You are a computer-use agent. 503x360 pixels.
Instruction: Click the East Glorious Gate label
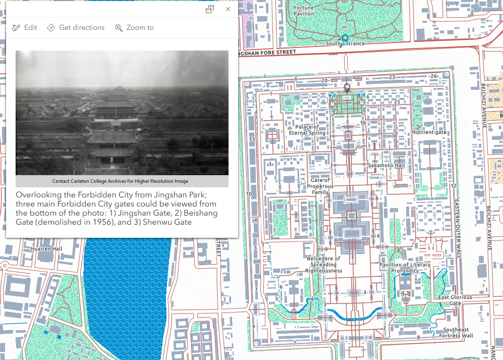(x=455, y=300)
